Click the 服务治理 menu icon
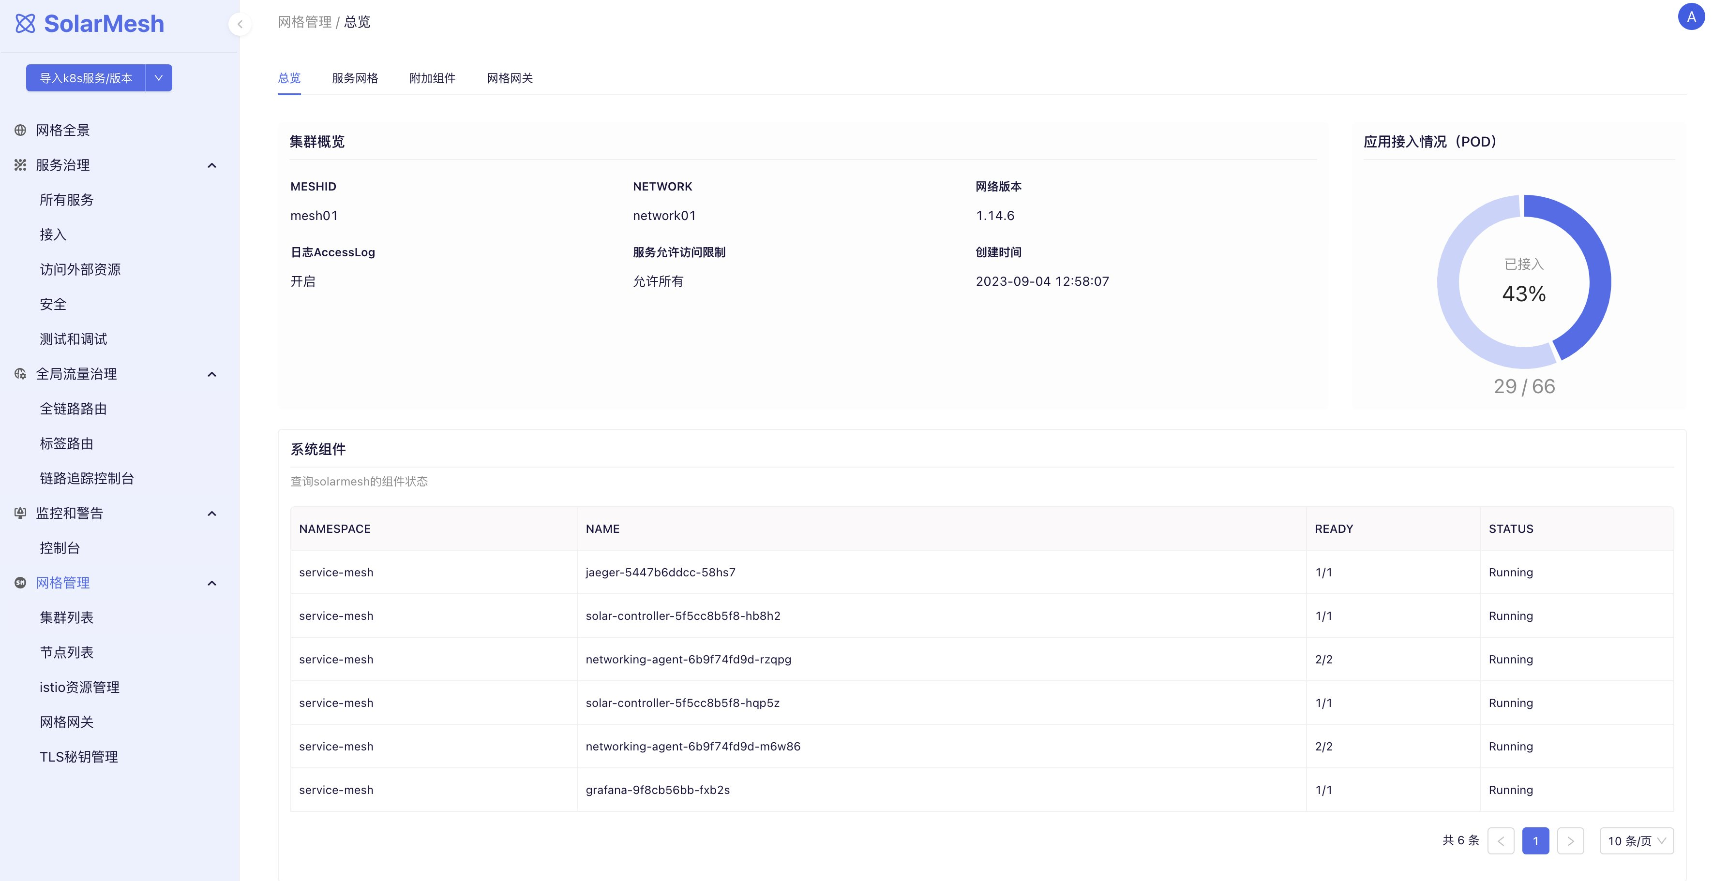Screen dimensions: 1713x881 pyautogui.click(x=21, y=165)
